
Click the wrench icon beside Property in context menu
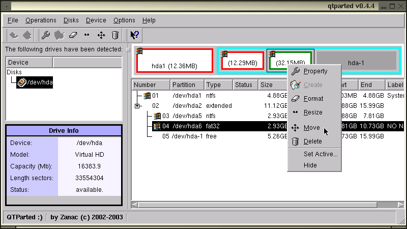click(x=296, y=71)
